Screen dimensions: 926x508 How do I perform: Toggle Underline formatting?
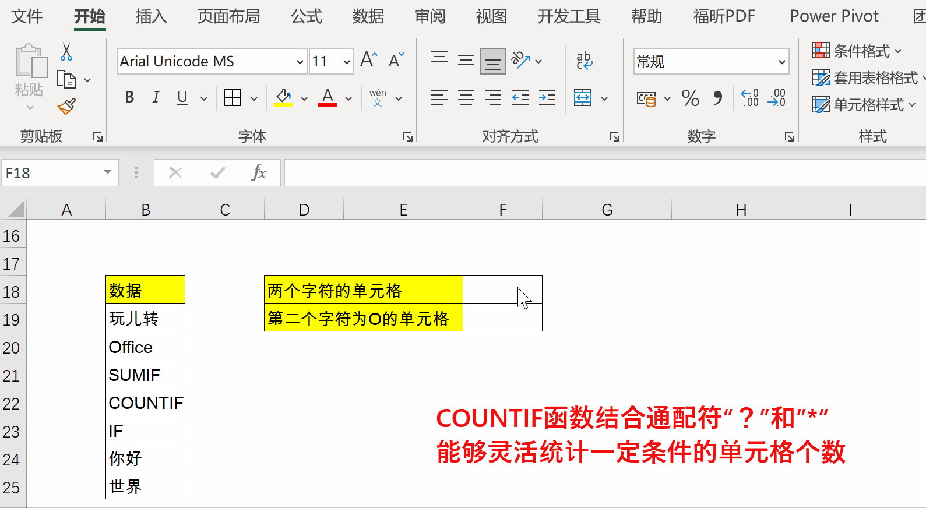182,97
